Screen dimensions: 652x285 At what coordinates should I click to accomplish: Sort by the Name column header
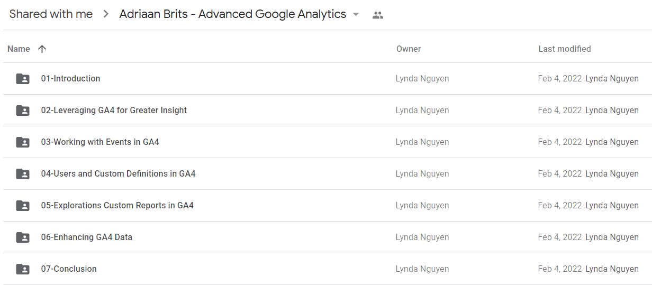coord(19,49)
